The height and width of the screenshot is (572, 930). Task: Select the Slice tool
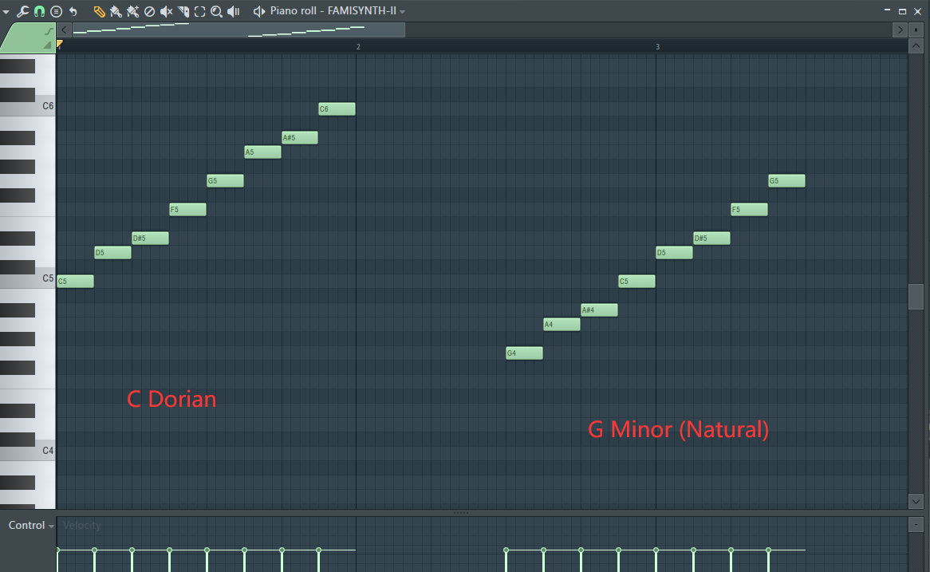tap(183, 11)
